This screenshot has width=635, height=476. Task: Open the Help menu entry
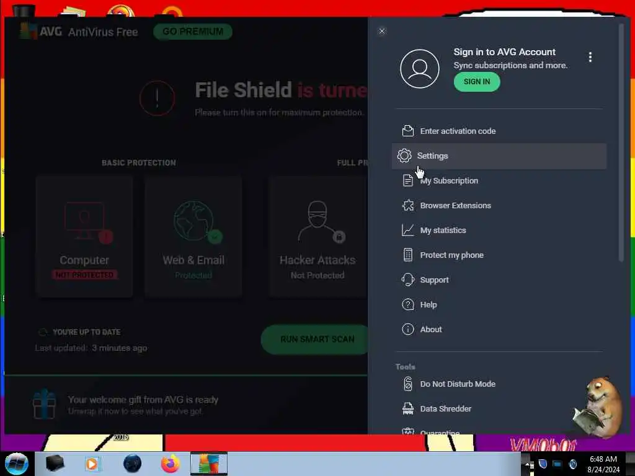pos(499,305)
